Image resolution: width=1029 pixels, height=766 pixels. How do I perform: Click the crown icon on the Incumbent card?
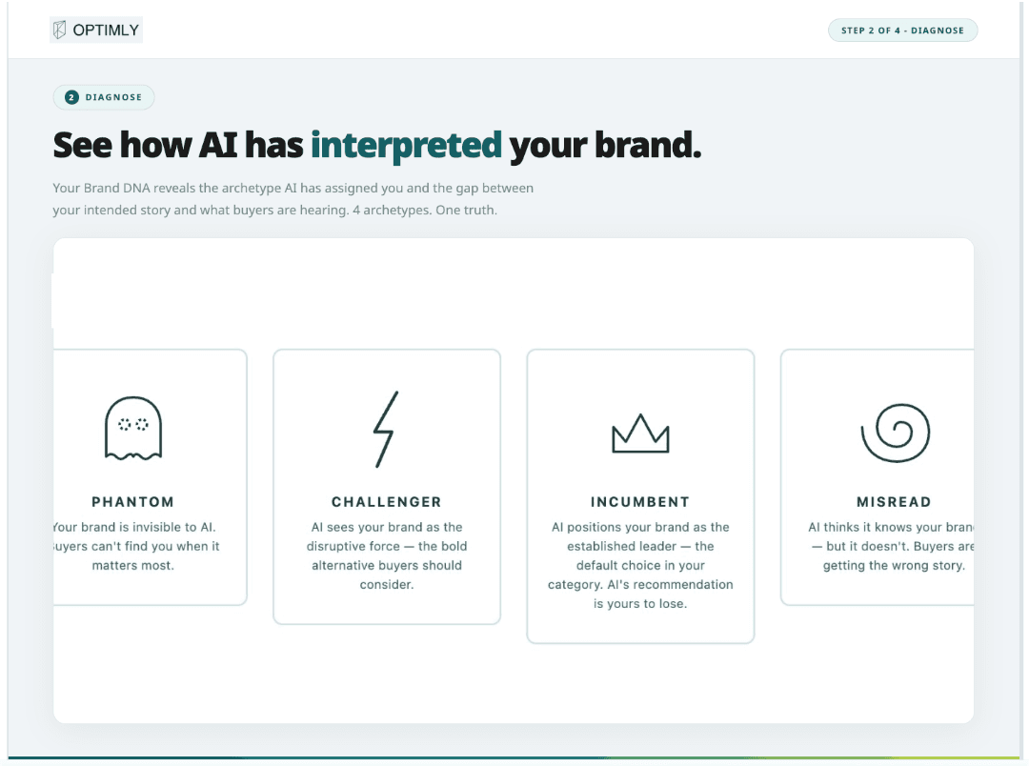pyautogui.click(x=639, y=432)
